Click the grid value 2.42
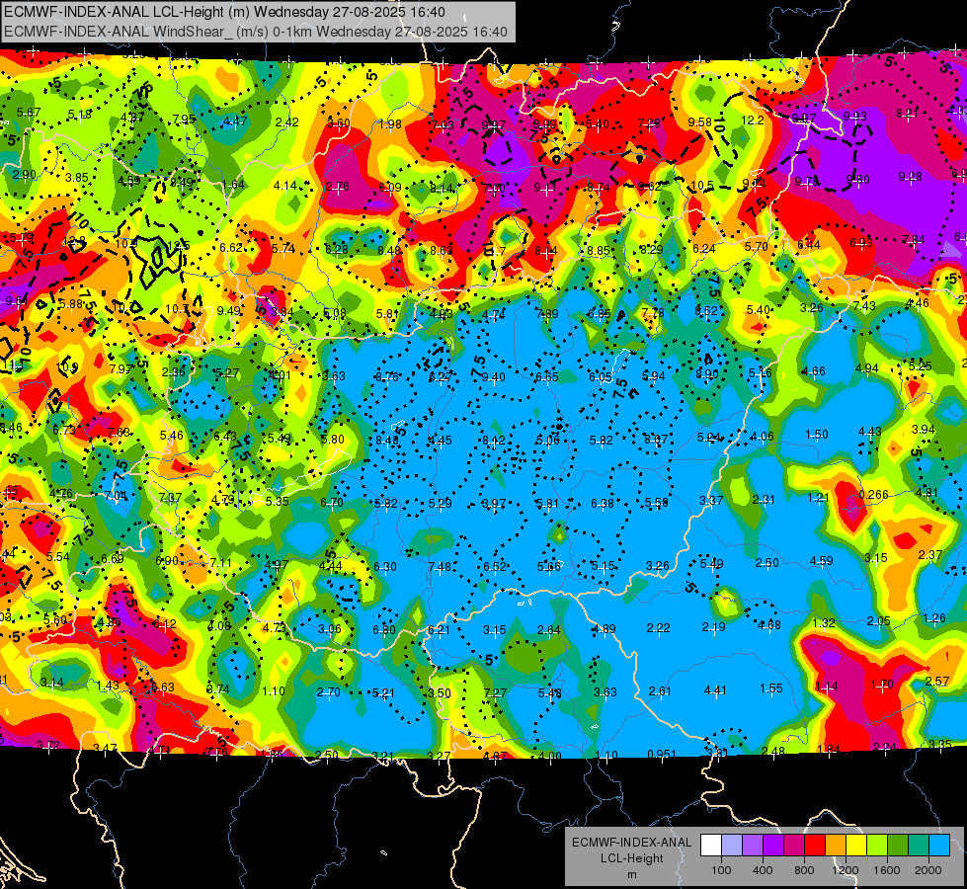Viewport: 967px width, 889px height. 287,122
